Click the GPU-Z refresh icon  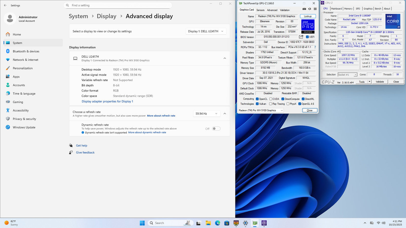coord(310,9)
